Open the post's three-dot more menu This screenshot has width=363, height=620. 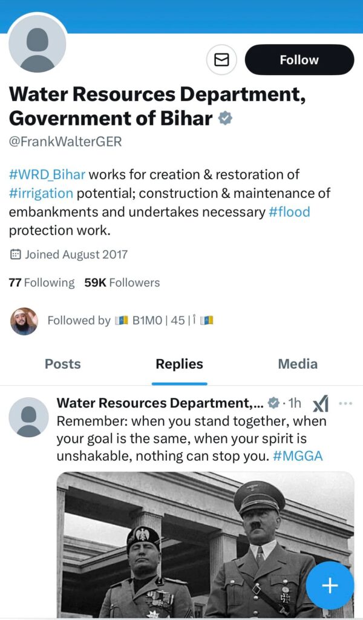tap(345, 403)
